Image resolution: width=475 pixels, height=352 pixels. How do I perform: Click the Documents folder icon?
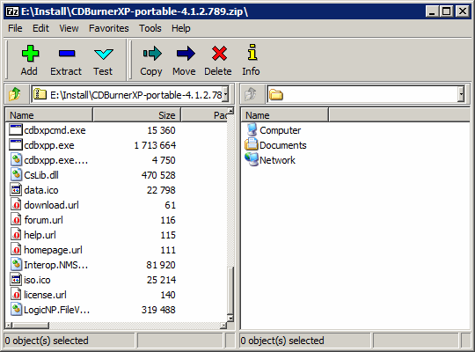tap(252, 144)
